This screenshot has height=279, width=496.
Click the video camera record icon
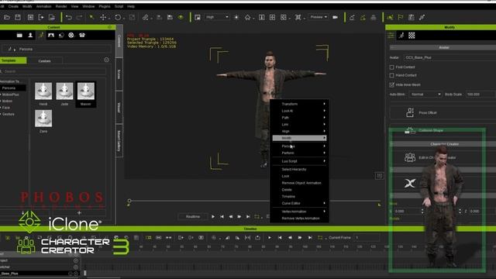pyautogui.click(x=336, y=17)
